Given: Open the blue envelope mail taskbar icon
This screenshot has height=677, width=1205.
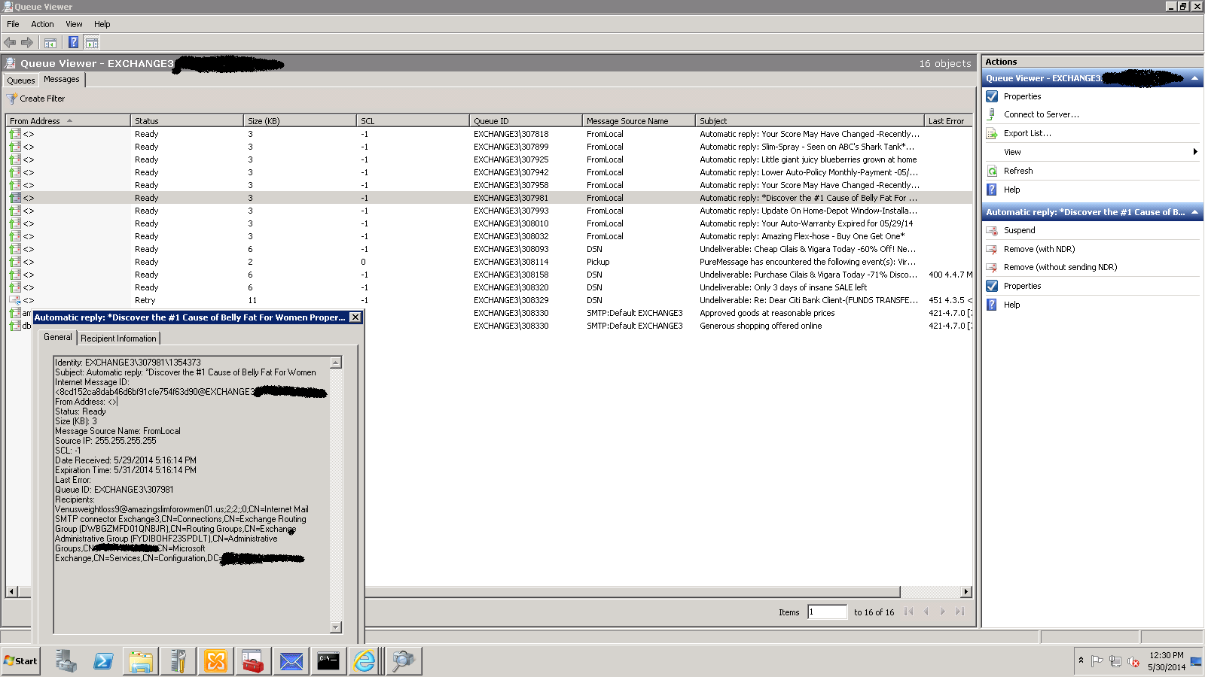Looking at the screenshot, I should tap(291, 661).
